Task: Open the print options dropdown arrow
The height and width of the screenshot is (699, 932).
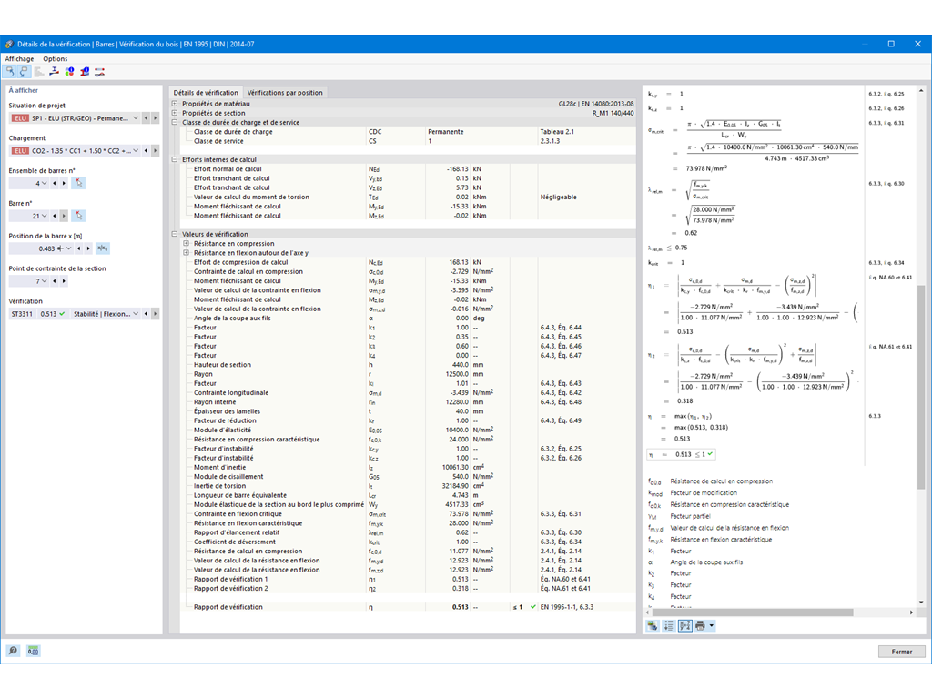Action: click(712, 626)
